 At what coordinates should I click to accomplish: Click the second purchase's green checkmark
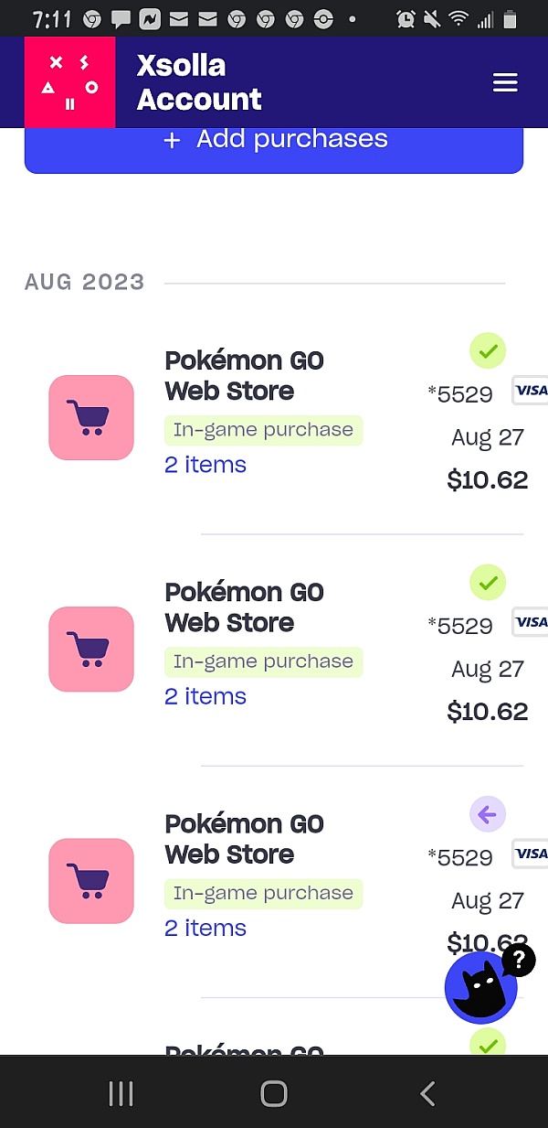click(487, 582)
